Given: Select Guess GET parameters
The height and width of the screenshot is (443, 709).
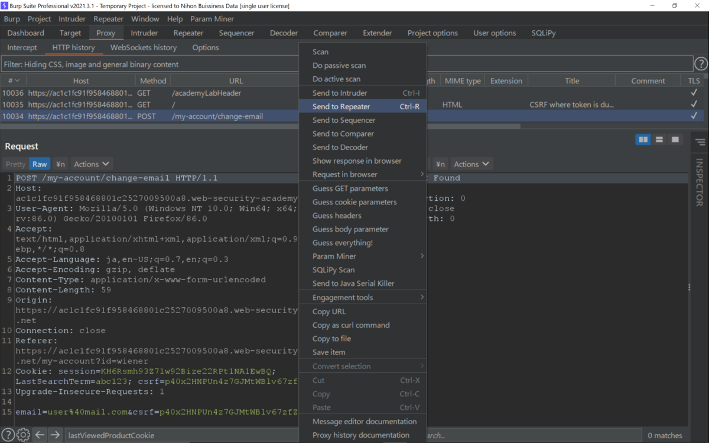Looking at the screenshot, I should tap(363, 188).
